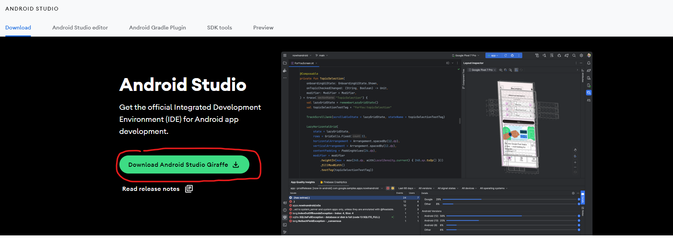Image resolution: width=673 pixels, height=252 pixels.
Task: Switch to Android Gradle Plugin tab
Action: [x=158, y=28]
